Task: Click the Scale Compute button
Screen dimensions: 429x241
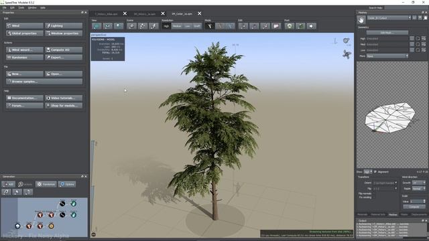Action: tap(414, 207)
